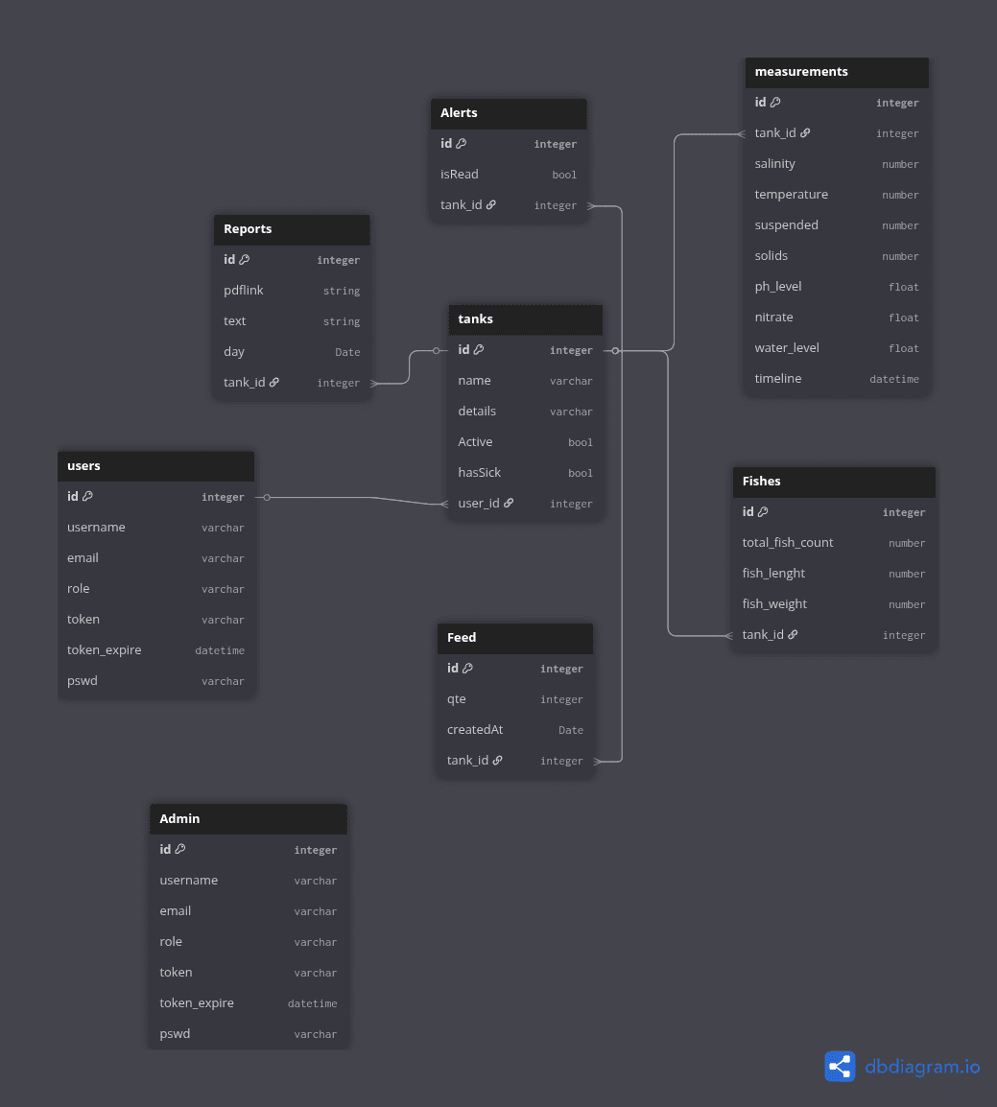Image resolution: width=997 pixels, height=1107 pixels.
Task: Click the link icon beside Reports tank_id
Action: point(274,383)
